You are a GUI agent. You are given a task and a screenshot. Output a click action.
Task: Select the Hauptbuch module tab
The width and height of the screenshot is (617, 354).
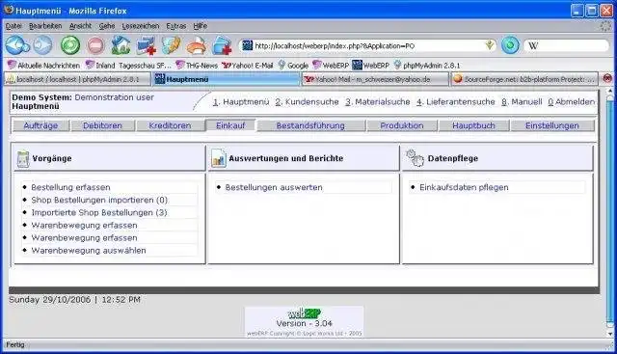point(473,125)
